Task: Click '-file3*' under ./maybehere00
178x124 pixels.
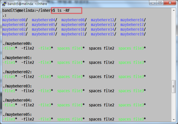Action: pyautogui.click(x=46, y=48)
